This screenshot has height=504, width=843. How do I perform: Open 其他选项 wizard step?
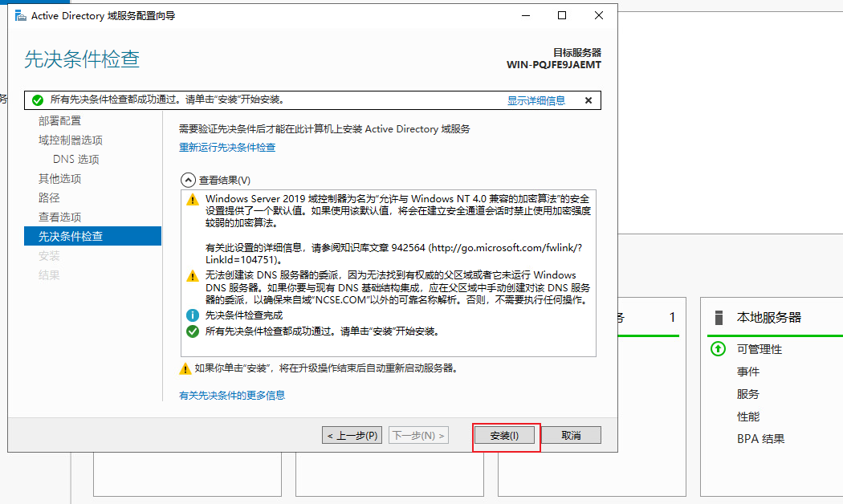click(60, 178)
